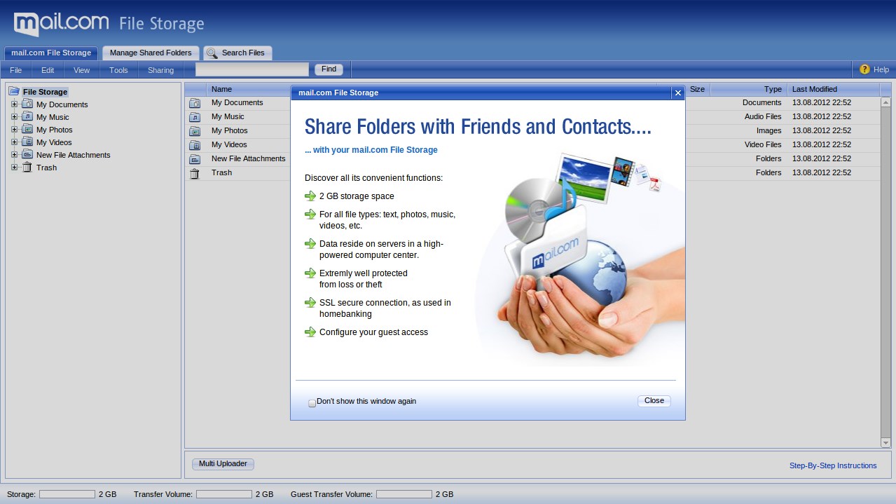Click the Trash can icon in tree

pyautogui.click(x=27, y=168)
